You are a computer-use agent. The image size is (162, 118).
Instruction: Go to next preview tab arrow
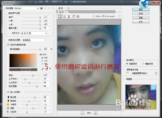[x=120, y=12]
